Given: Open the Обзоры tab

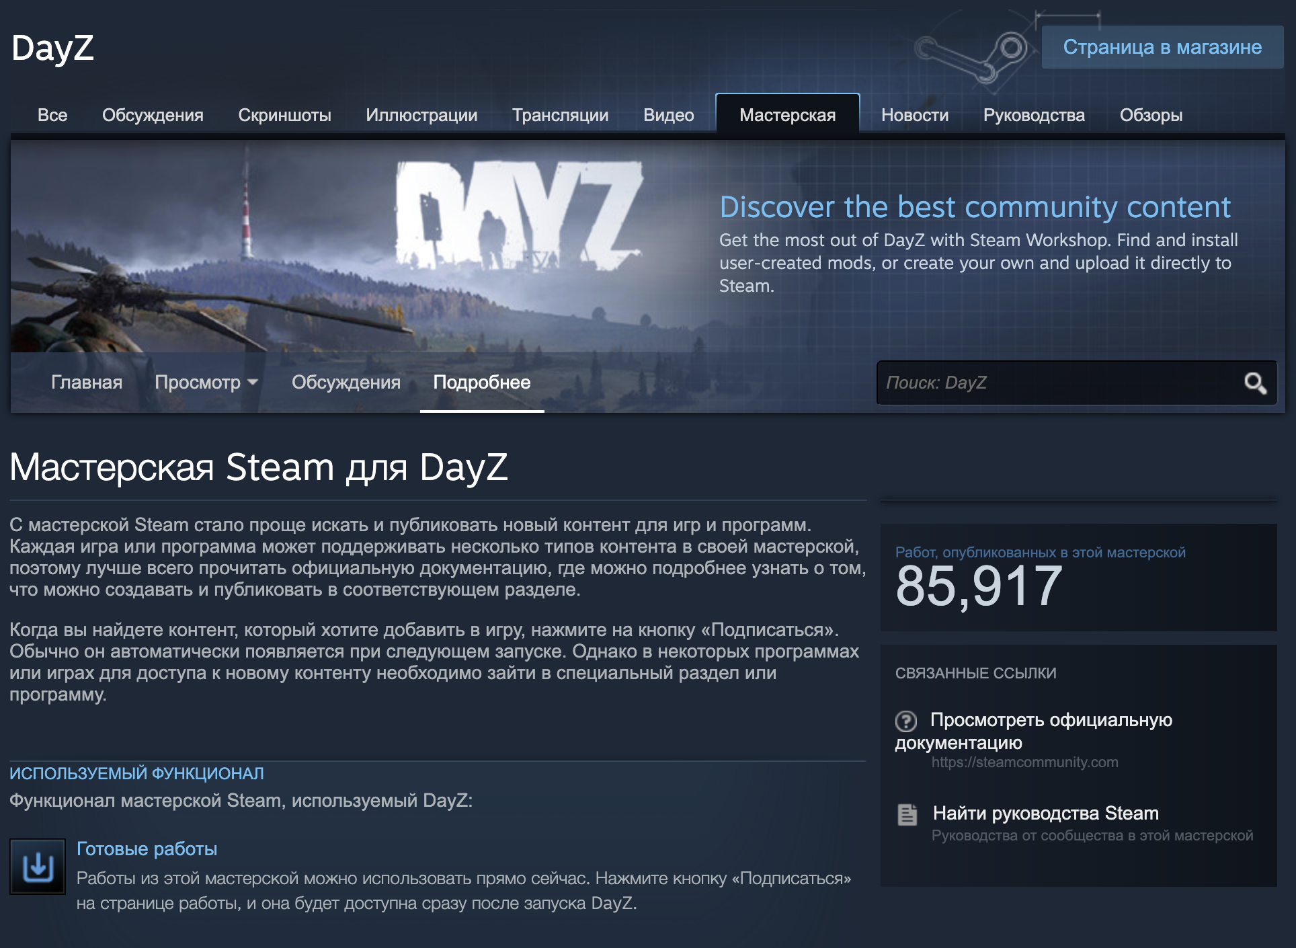Looking at the screenshot, I should 1151,115.
